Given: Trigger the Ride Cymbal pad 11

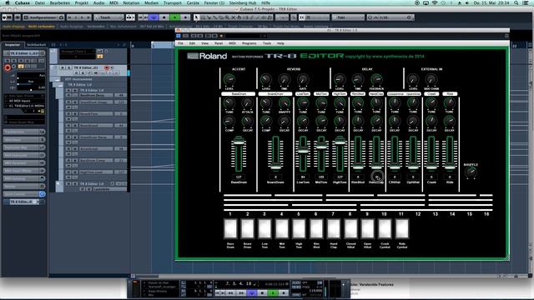Looking at the screenshot, I should pos(402,228).
